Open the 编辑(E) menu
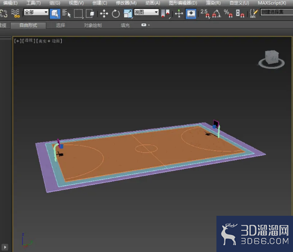Viewport: 293px width, 252px height. click(x=10, y=3)
